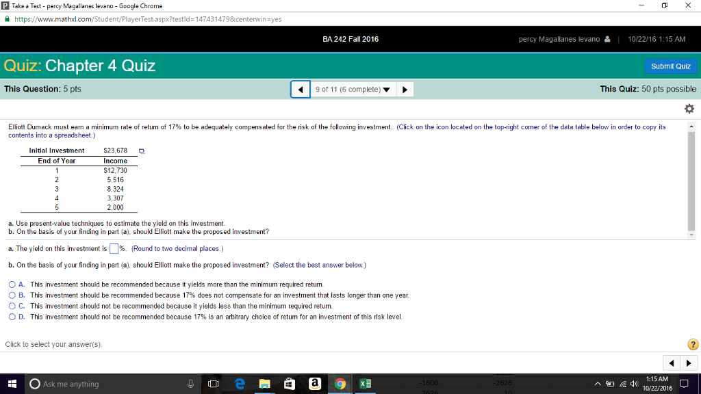Open the Windows Store taskbar icon
The height and width of the screenshot is (394, 701).
[290, 384]
